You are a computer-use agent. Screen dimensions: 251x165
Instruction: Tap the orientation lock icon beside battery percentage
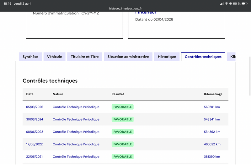click(231, 3)
